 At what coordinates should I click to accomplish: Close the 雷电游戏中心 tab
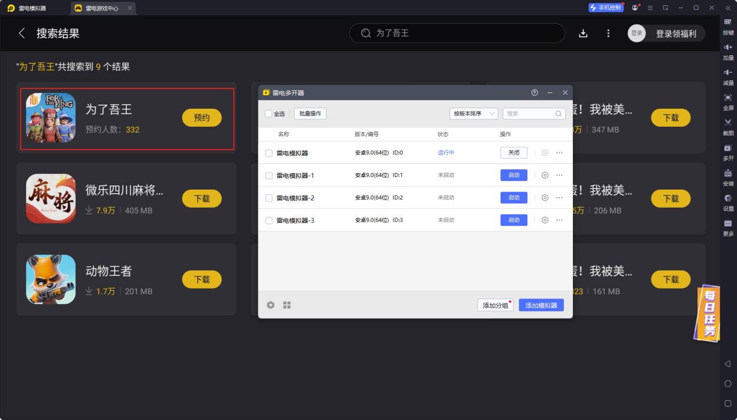tap(130, 8)
